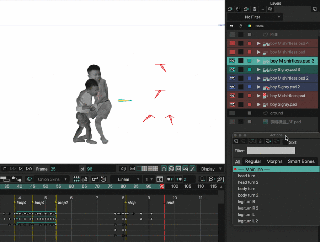Click the Filter text field in Actions
The height and width of the screenshot is (242, 320).
(x=271, y=151)
